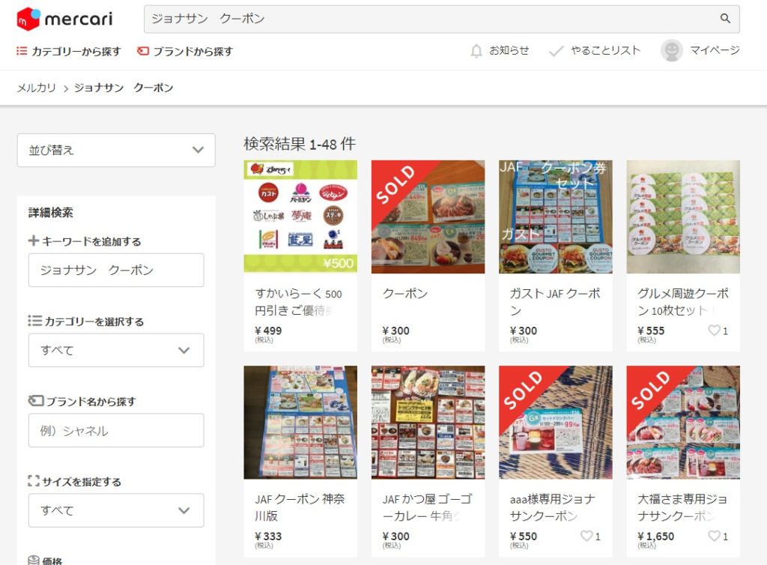This screenshot has height=565, width=767.
Task: Like the グルメ周遊クーポン item heart
Action: coord(714,330)
